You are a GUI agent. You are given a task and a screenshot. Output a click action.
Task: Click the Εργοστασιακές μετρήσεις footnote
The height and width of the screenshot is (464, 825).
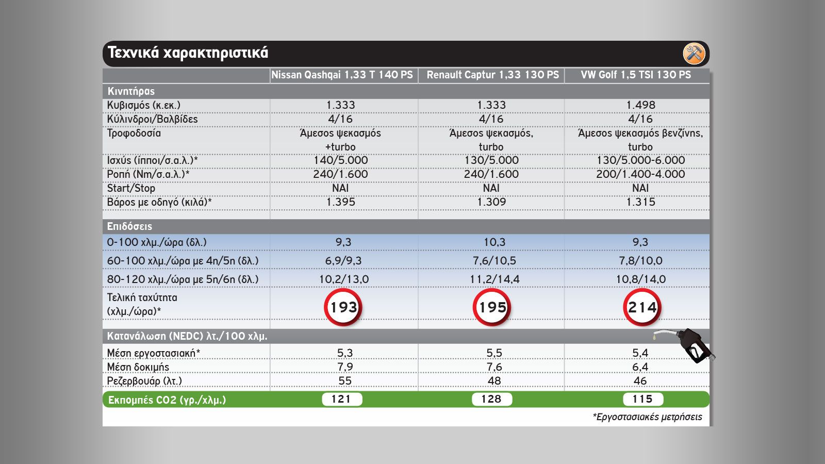coord(647,417)
